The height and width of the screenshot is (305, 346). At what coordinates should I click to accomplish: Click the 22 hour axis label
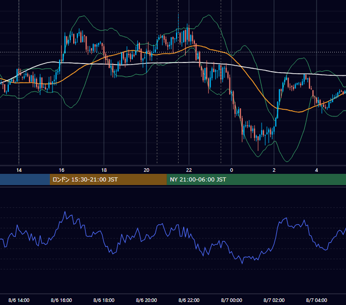tap(189, 170)
